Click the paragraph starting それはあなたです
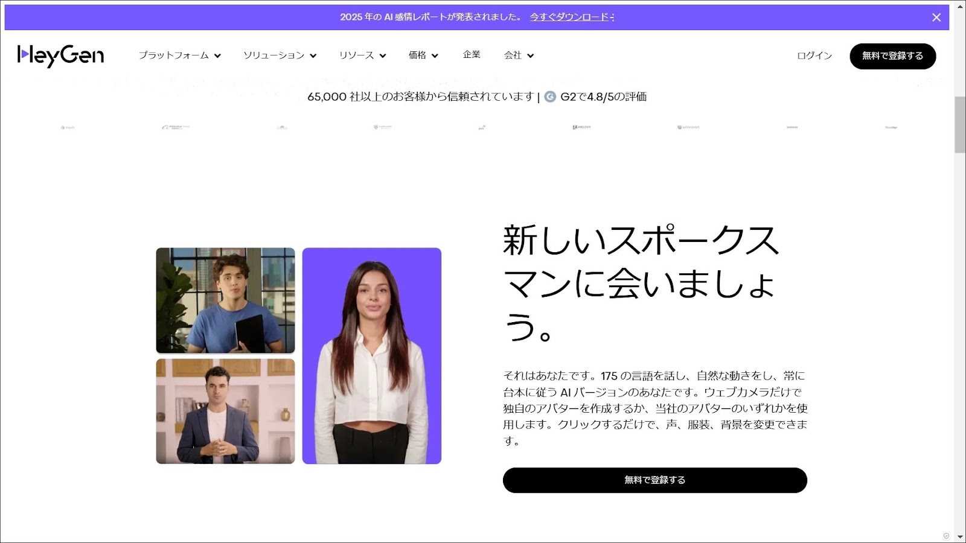The width and height of the screenshot is (966, 543). coord(655,408)
